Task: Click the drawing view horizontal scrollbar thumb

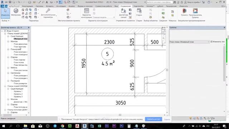Action: point(120,115)
